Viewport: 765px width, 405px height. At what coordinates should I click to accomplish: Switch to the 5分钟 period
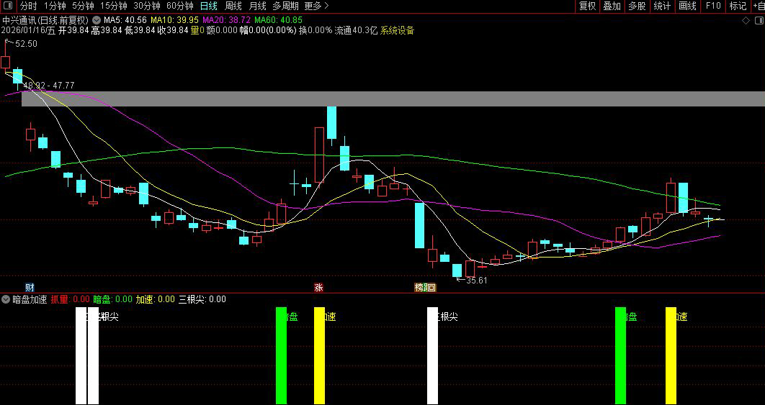click(83, 6)
